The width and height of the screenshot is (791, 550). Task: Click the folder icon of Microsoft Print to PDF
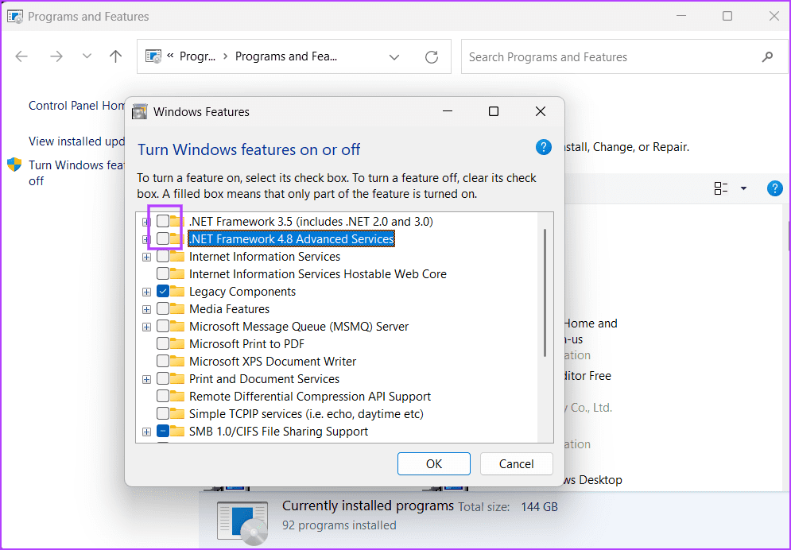point(177,344)
